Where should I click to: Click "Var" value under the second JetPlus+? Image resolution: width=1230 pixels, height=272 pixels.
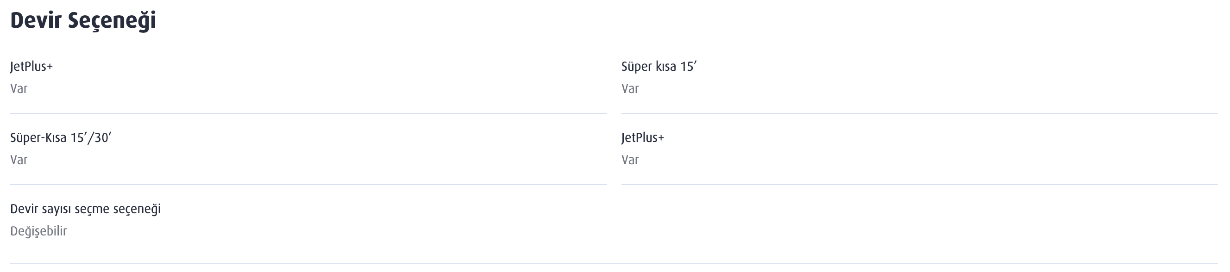point(630,160)
